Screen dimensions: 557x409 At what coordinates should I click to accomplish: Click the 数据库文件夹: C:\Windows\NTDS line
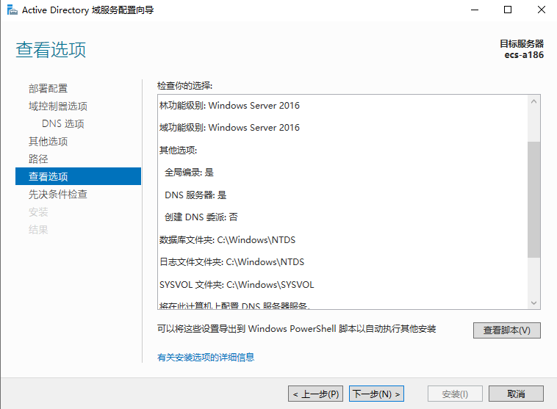[x=227, y=240]
